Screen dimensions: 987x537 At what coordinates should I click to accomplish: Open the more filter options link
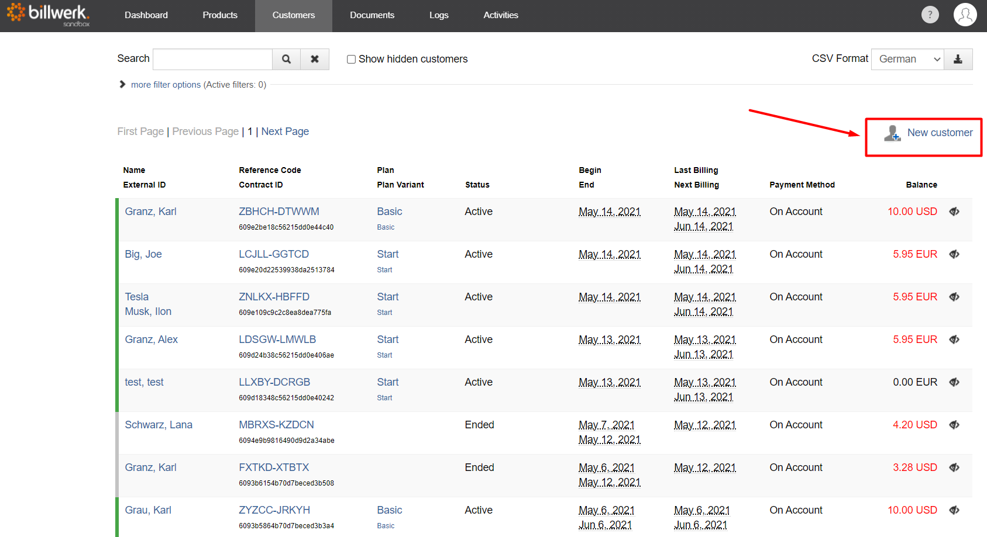(x=198, y=85)
